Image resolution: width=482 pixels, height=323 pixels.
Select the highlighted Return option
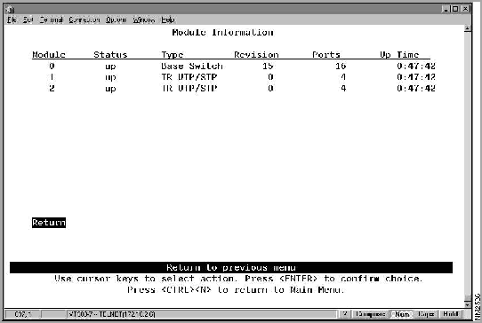click(49, 223)
